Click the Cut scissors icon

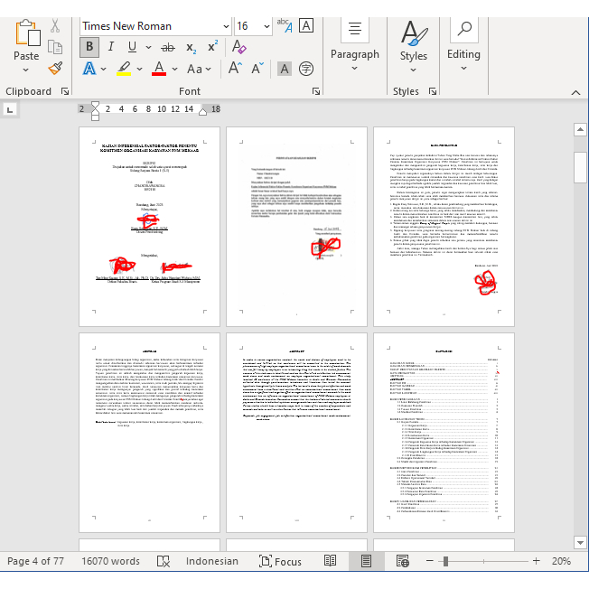pos(55,25)
